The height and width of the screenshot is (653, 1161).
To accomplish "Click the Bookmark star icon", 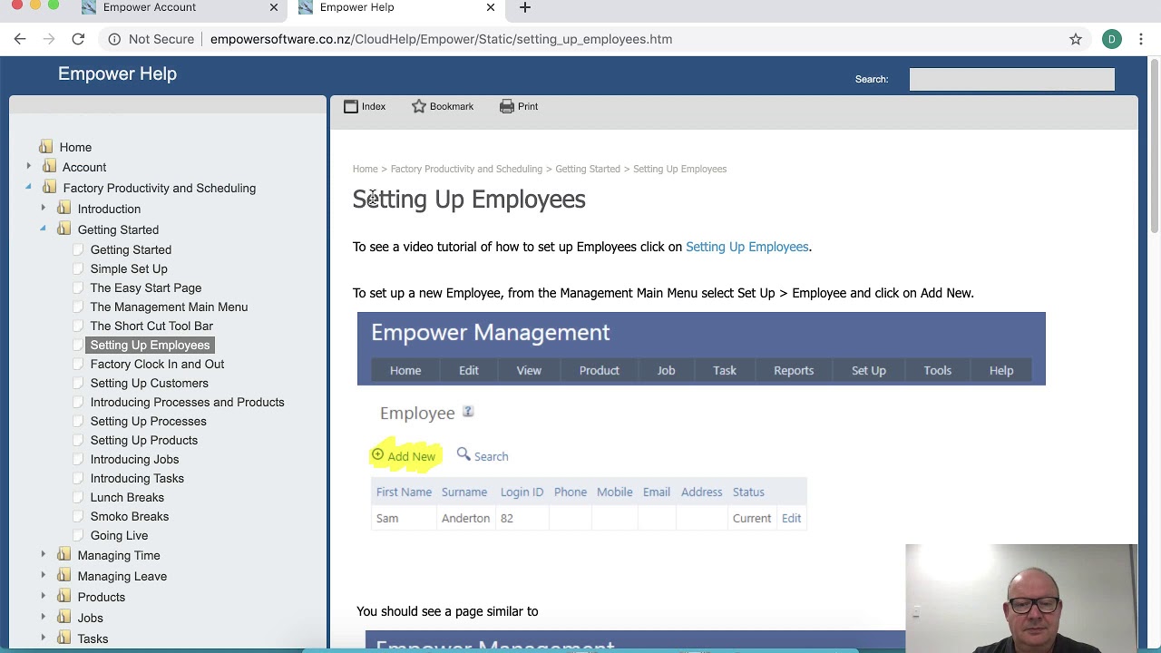I will click(x=419, y=106).
